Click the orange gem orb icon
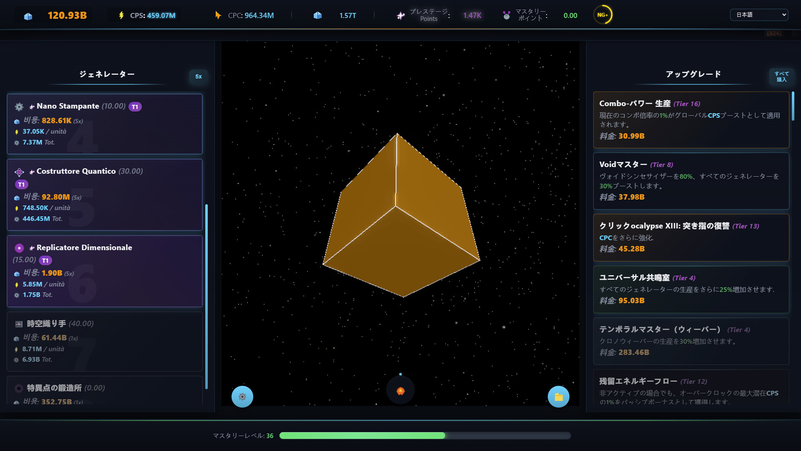Screen dimensions: 801x451 pos(400,391)
